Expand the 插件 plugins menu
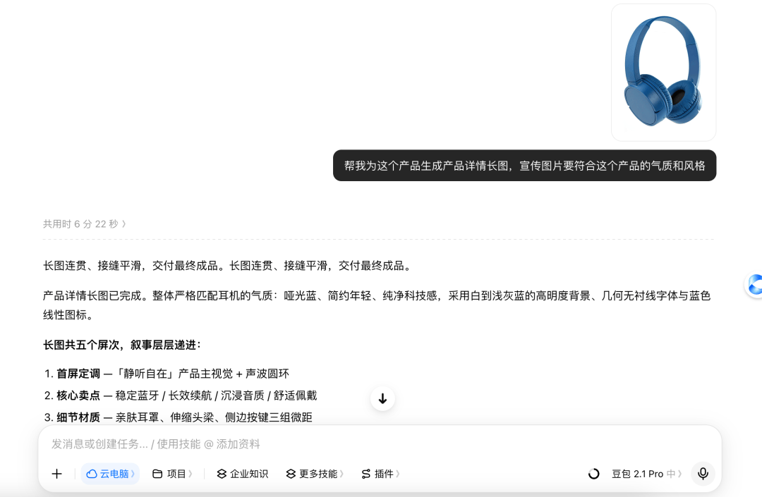The height and width of the screenshot is (497, 762). click(x=380, y=474)
